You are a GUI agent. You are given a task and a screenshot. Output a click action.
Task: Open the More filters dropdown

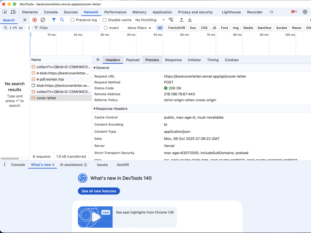[x=139, y=28]
